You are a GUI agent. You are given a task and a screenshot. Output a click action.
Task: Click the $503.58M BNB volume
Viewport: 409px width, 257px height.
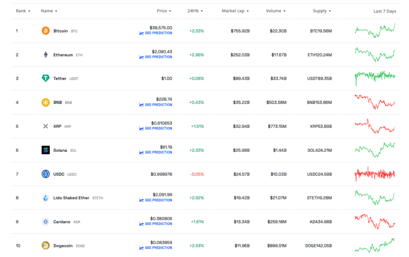click(x=276, y=102)
